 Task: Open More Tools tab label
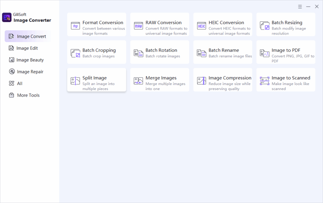pyautogui.click(x=28, y=95)
